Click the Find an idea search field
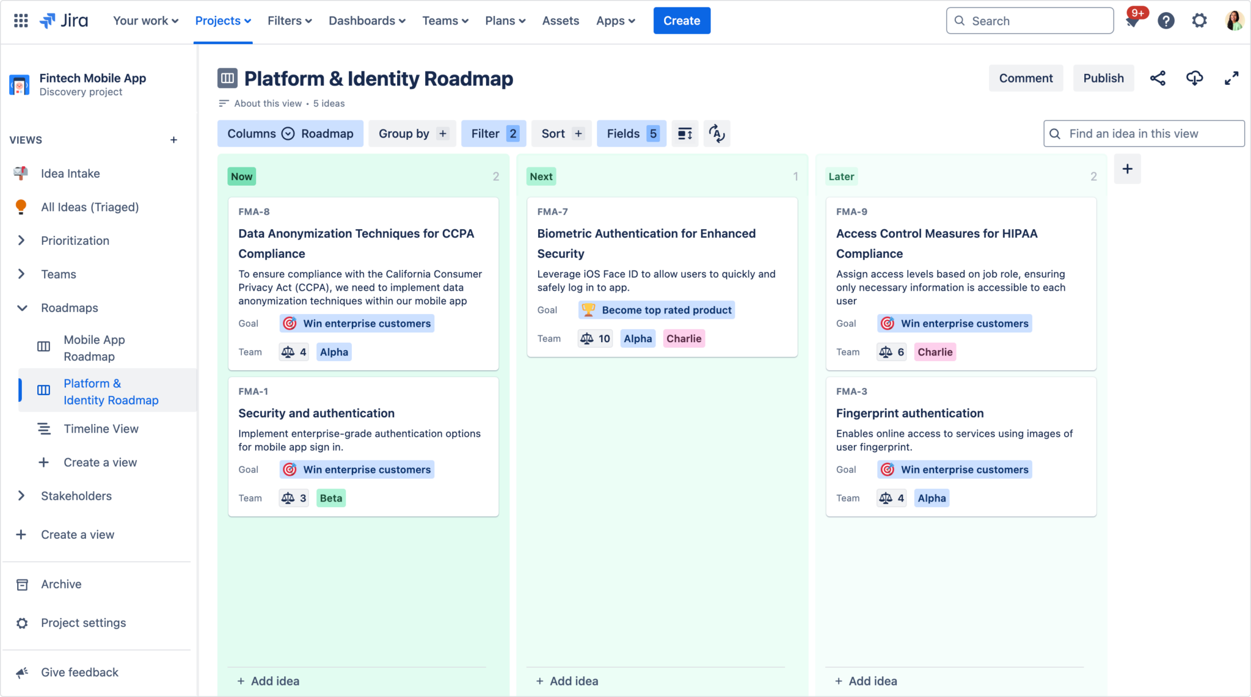 coord(1143,133)
